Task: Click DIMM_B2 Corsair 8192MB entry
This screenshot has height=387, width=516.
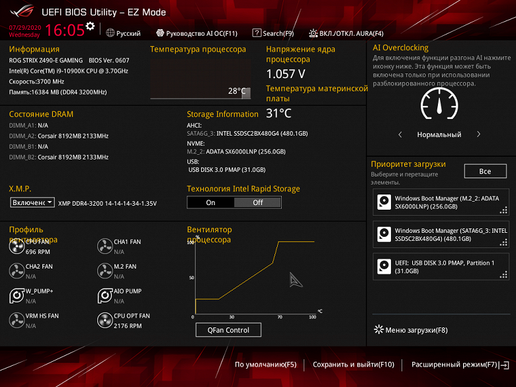Action: point(59,157)
